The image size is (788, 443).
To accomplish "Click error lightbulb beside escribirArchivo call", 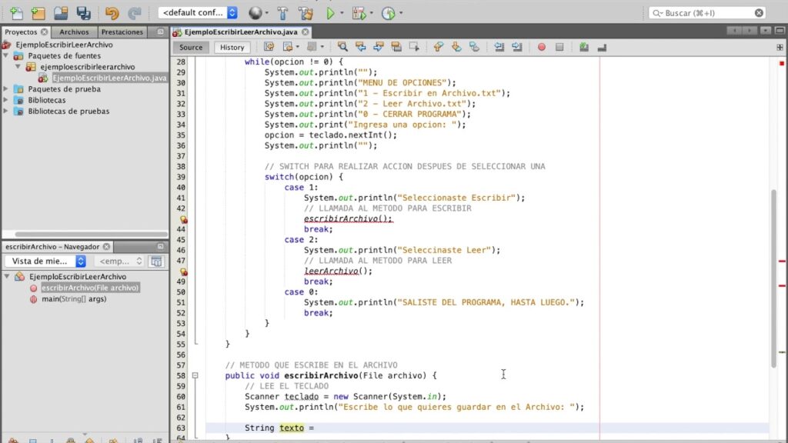I will tap(184, 219).
